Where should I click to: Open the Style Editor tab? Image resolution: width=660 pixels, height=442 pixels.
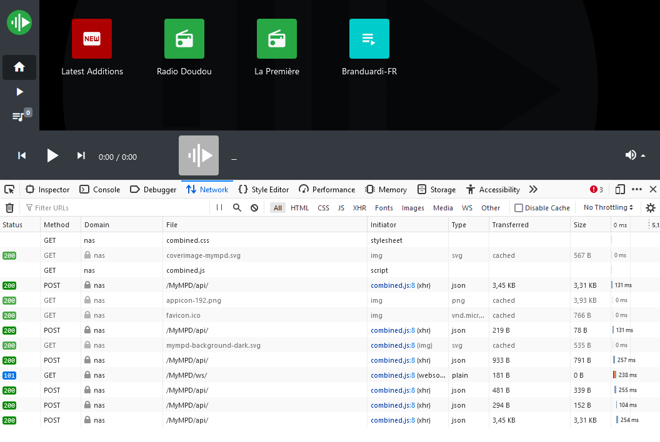click(x=264, y=190)
